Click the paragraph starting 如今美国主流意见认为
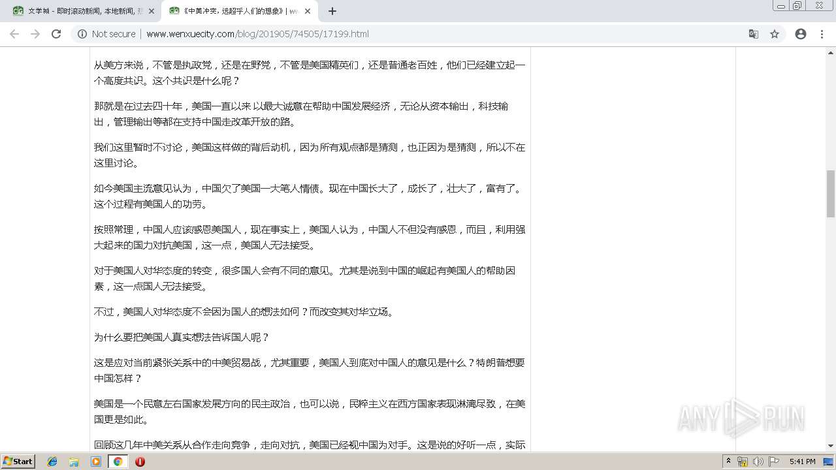Viewport: 836px width, 470px height. 309,196
